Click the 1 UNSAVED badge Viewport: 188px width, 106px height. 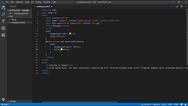tap(25, 10)
